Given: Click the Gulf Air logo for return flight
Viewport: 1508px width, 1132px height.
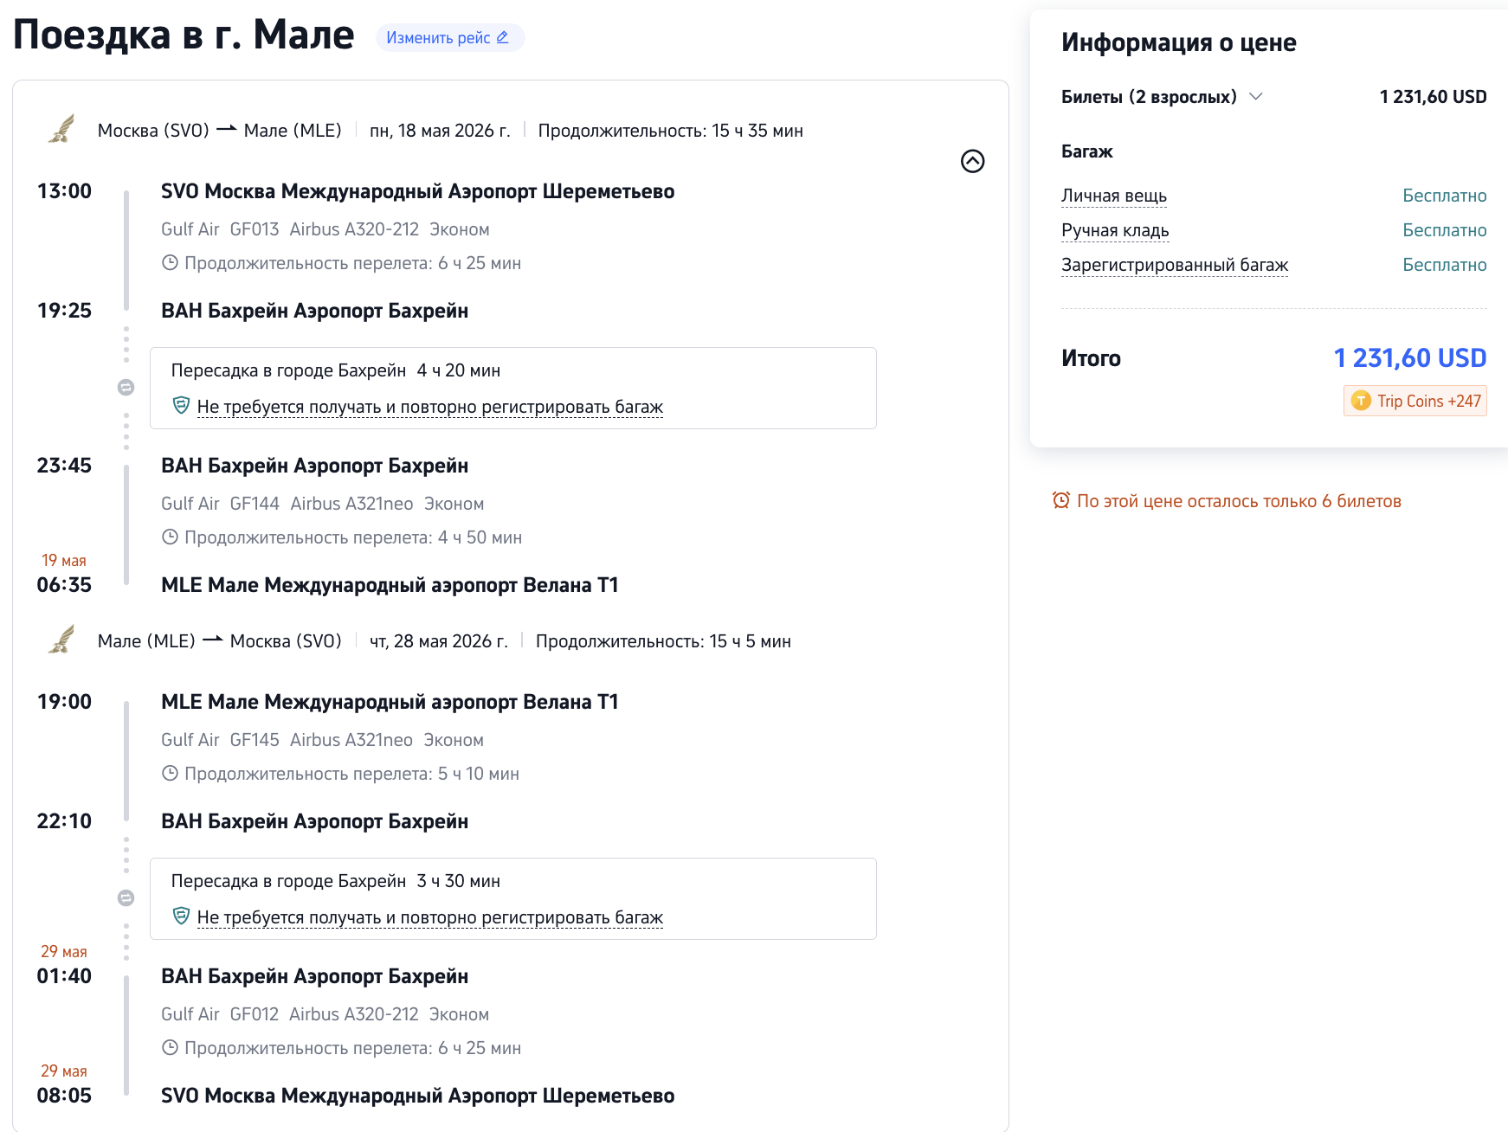Looking at the screenshot, I should pos(61,640).
